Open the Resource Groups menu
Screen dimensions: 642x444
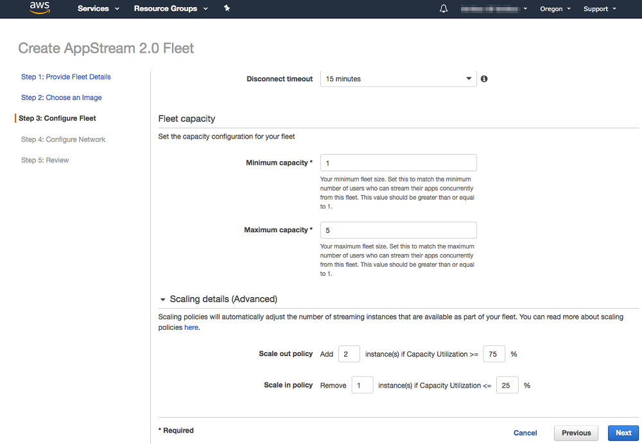[x=171, y=8]
